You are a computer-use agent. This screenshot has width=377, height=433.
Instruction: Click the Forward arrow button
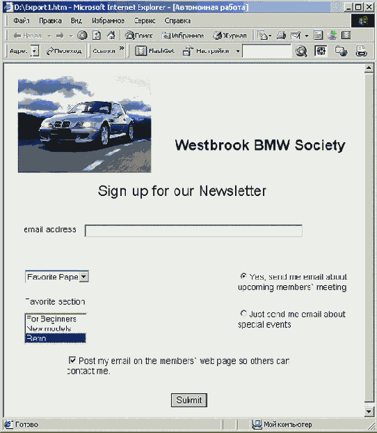(x=60, y=36)
